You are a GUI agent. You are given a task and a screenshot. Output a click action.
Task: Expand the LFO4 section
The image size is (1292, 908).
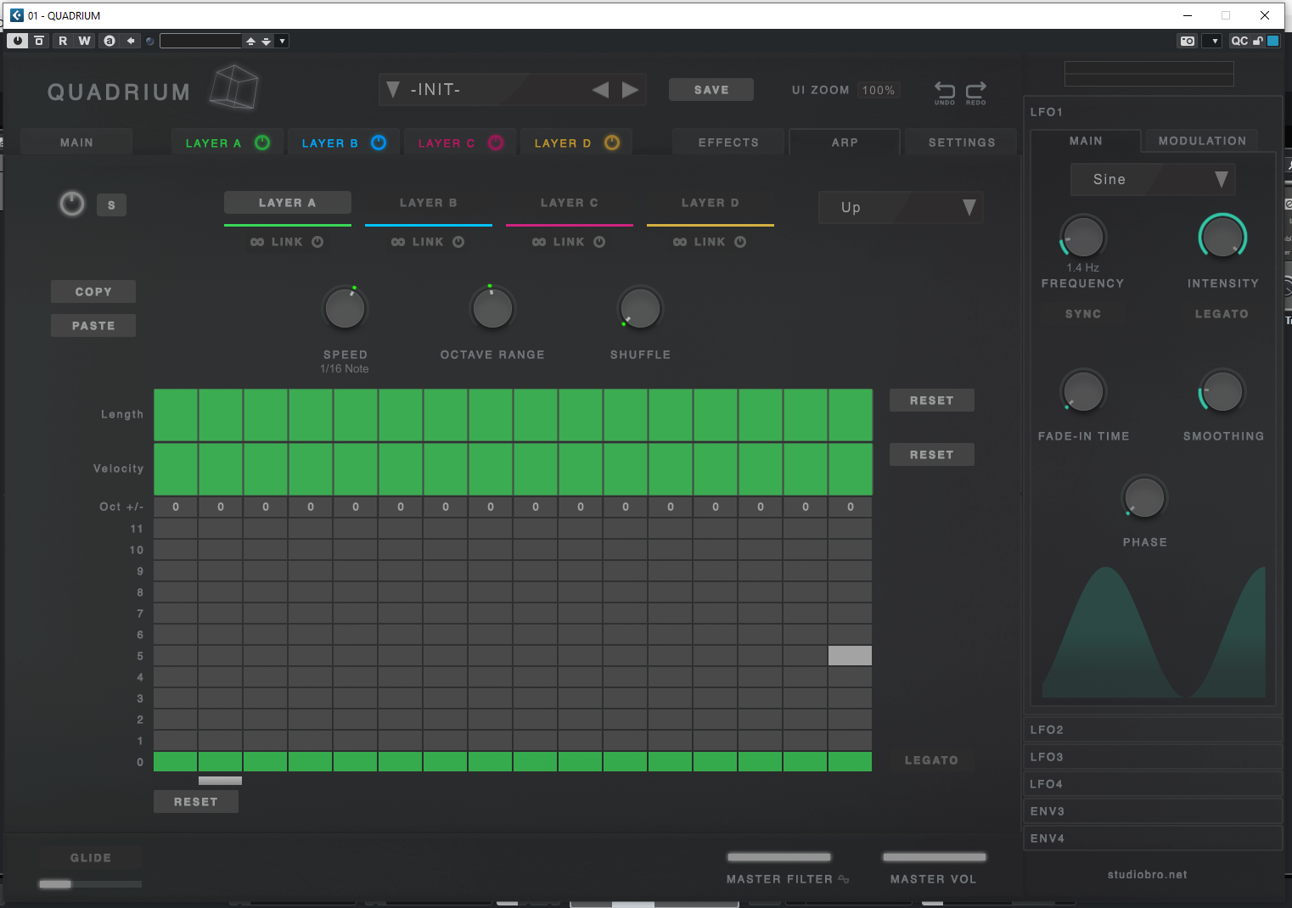1153,783
